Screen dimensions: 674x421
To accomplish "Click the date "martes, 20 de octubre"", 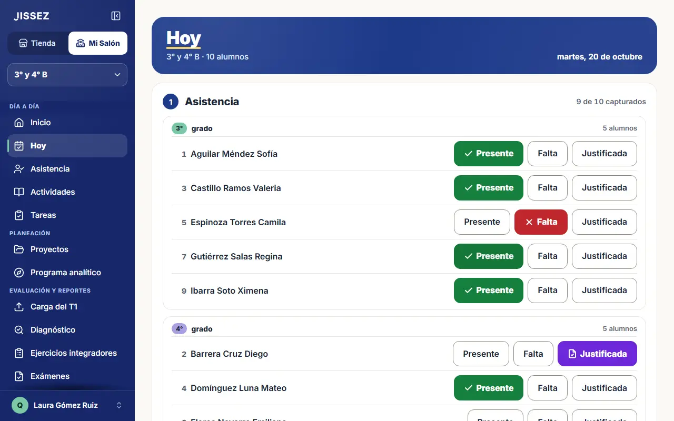I will [x=600, y=57].
